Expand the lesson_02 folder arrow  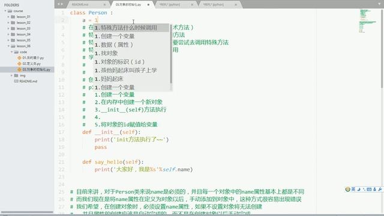pos(8,23)
